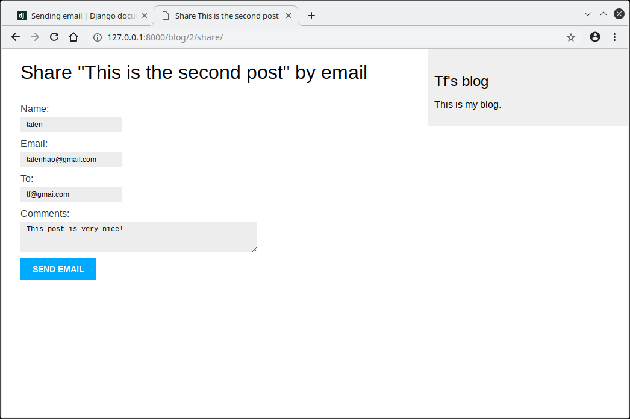Focus the Name input field
630x419 pixels.
click(71, 125)
